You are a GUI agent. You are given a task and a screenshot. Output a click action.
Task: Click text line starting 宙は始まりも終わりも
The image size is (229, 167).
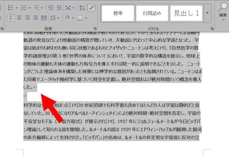pyautogui.click(x=111, y=48)
